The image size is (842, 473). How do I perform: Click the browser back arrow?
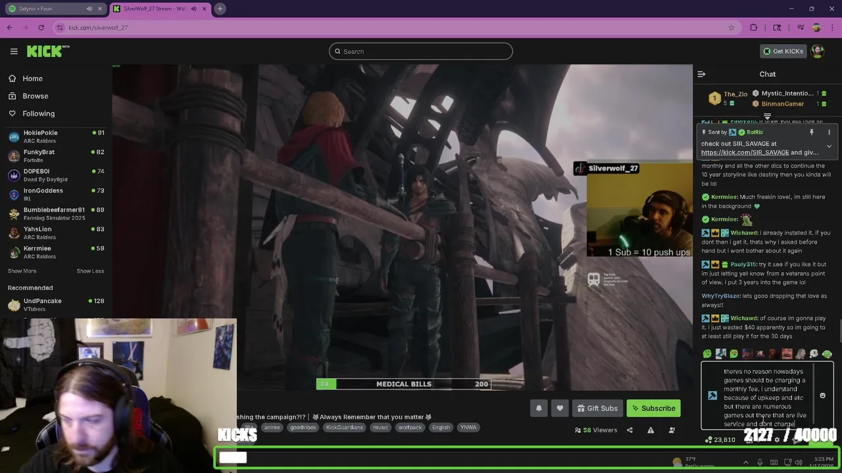pyautogui.click(x=10, y=28)
